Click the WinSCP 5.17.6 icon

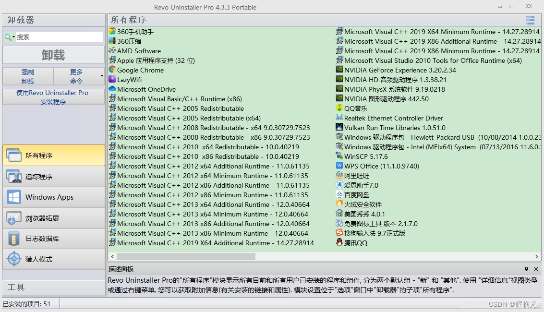click(339, 156)
